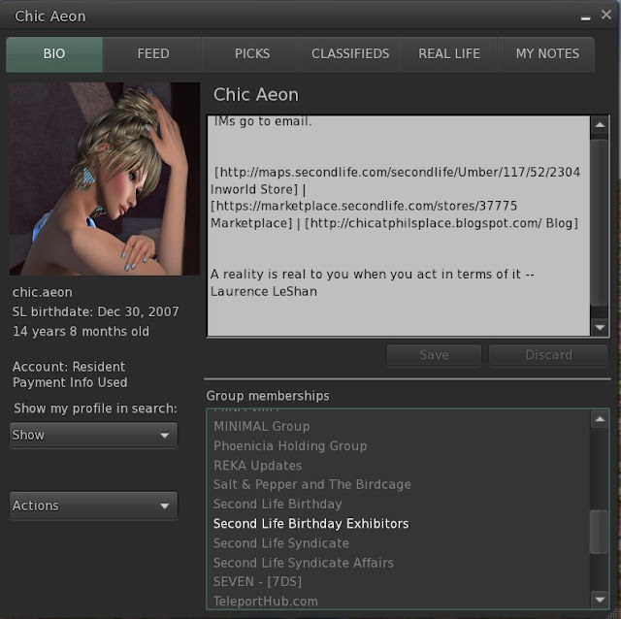621x619 pixels.
Task: Switch to the BIO tab
Action: coord(54,54)
